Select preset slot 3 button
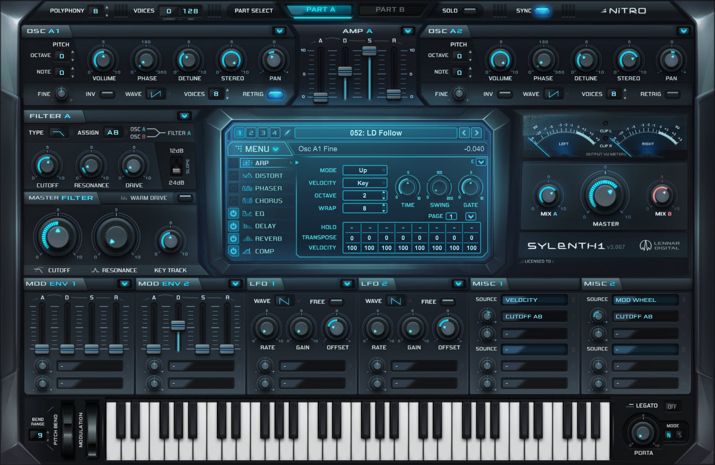The height and width of the screenshot is (465, 715). point(263,133)
